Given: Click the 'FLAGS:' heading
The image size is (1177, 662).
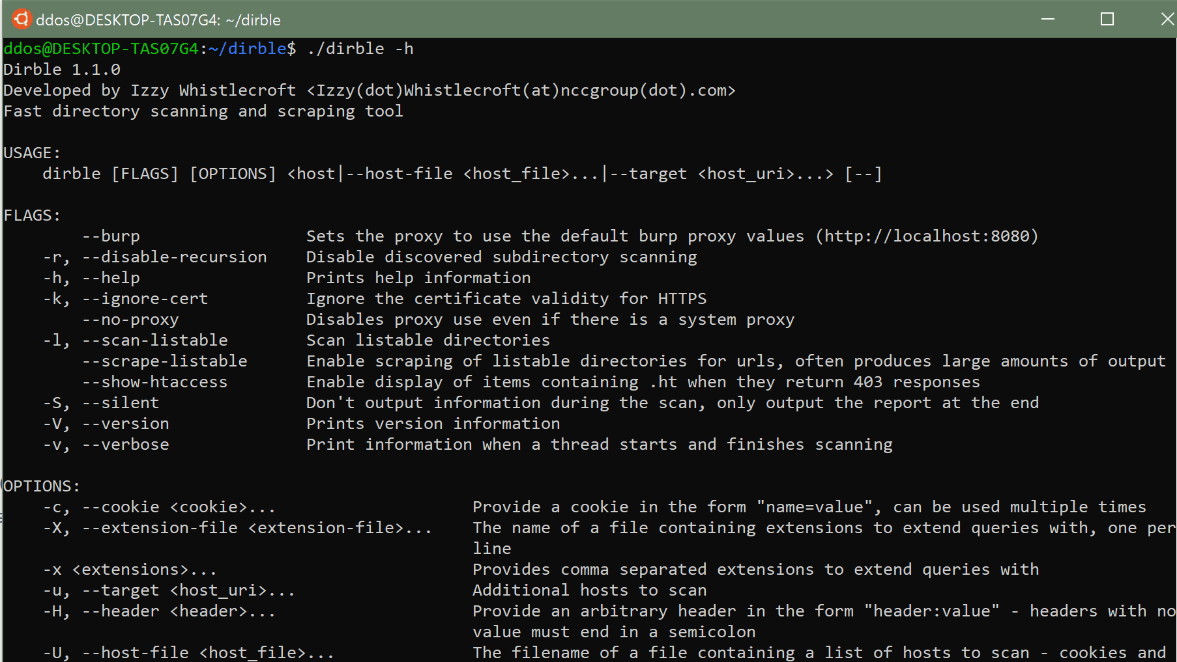Looking at the screenshot, I should point(32,215).
